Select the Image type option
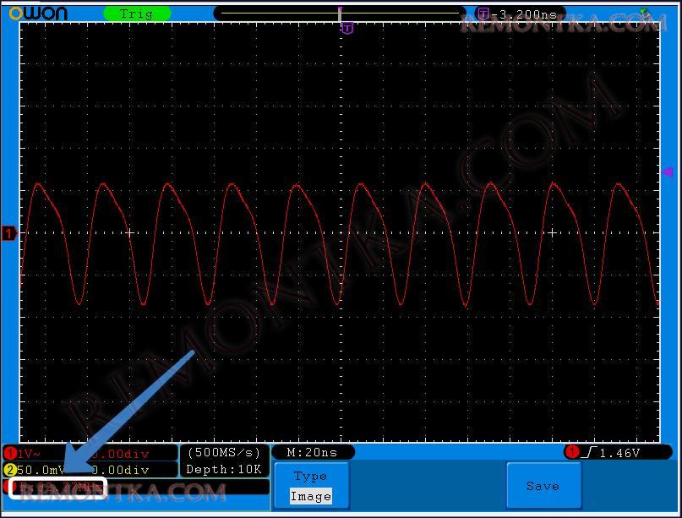 pyautogui.click(x=310, y=496)
